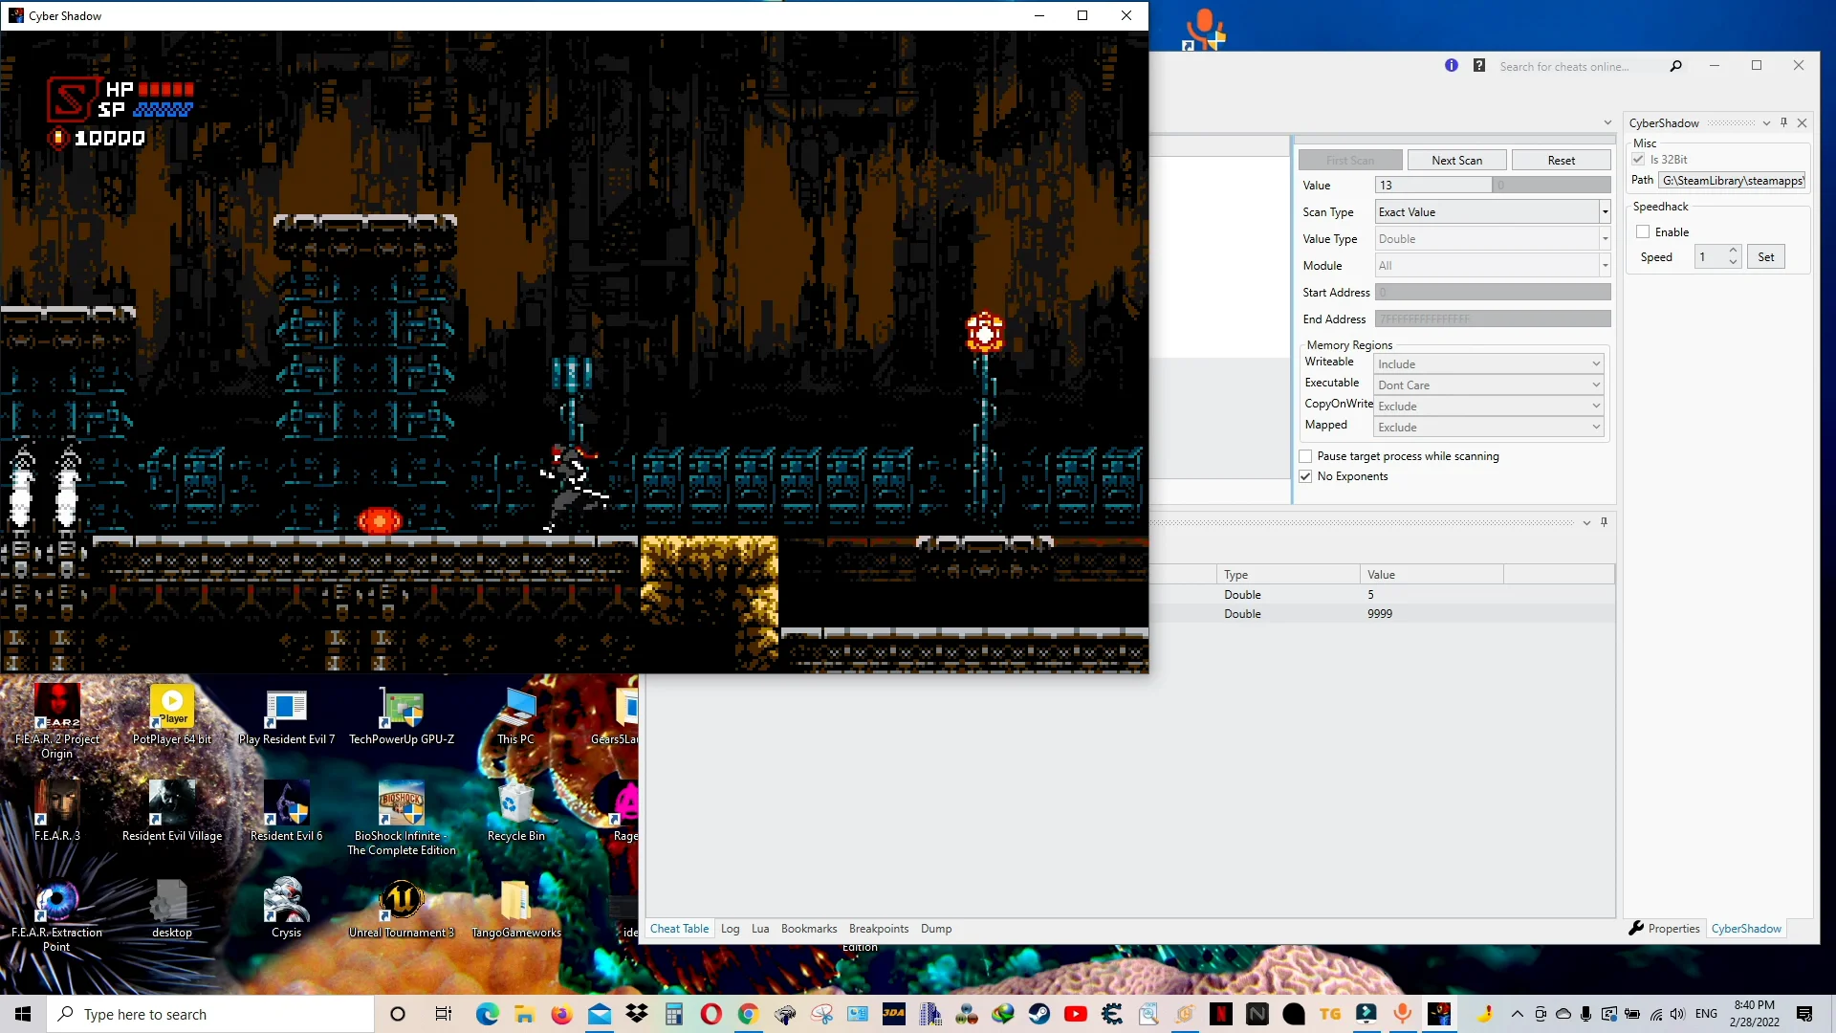The height and width of the screenshot is (1033, 1836).
Task: Open Steam from the taskbar
Action: [1039, 1014]
